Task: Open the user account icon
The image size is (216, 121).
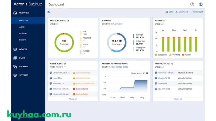Action: pyautogui.click(x=201, y=4)
